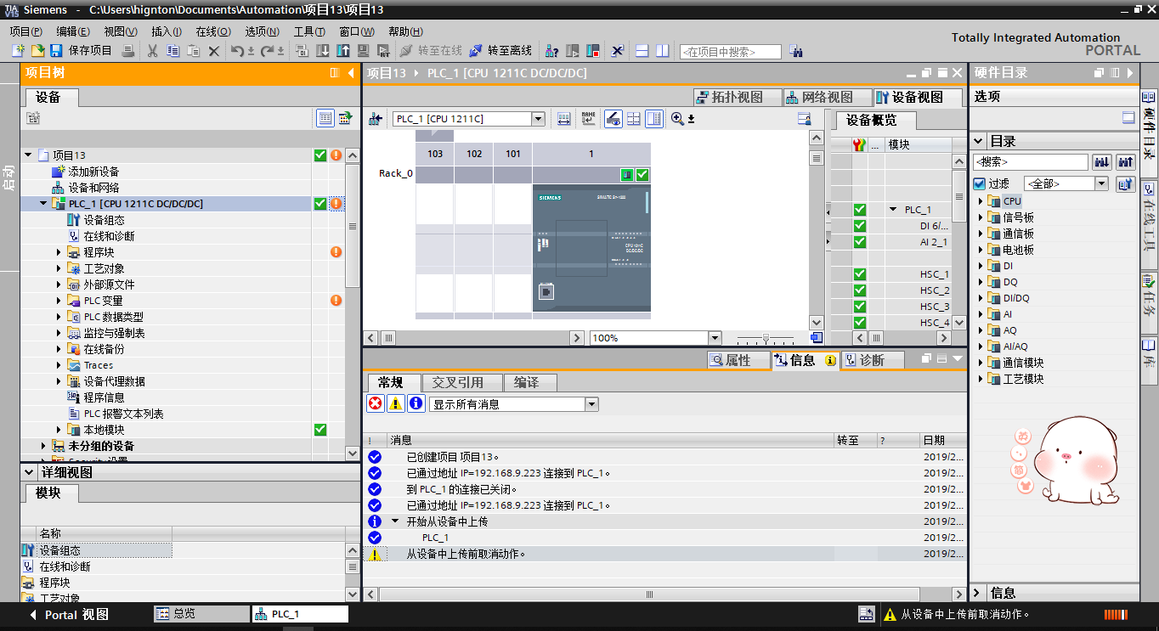The height and width of the screenshot is (631, 1159).
Task: Toggle information messages filter icon
Action: [x=416, y=403]
